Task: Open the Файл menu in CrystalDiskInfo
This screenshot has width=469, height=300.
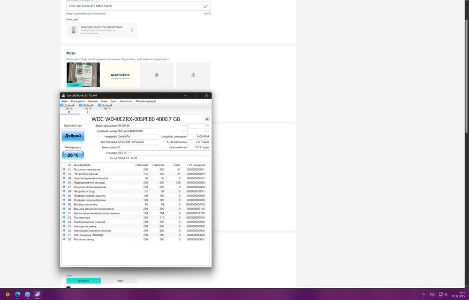Action: 65,101
